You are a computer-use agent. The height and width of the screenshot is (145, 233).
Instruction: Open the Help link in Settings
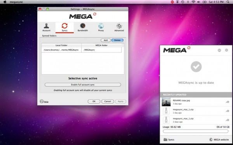46,102
